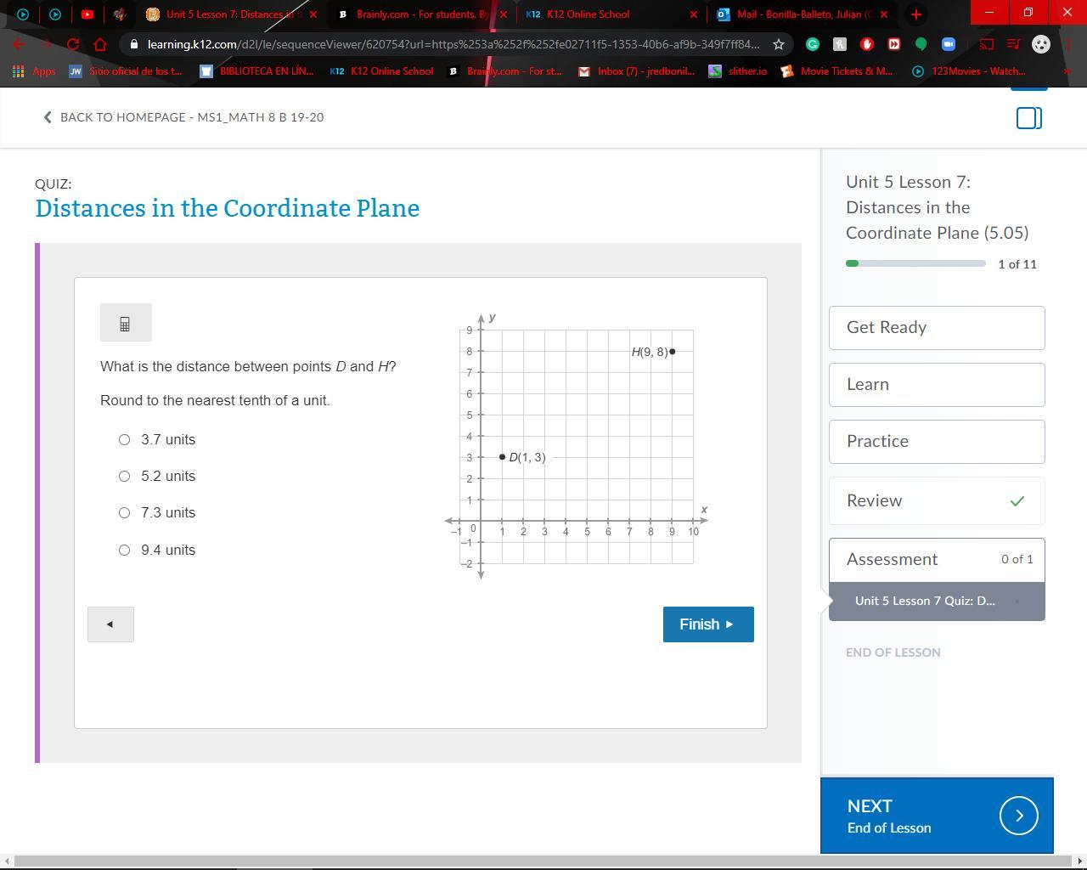Click inside the browser address bar
1087x870 pixels.
pos(425,44)
